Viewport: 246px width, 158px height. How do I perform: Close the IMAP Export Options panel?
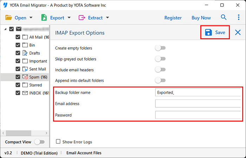pyautogui.click(x=238, y=33)
